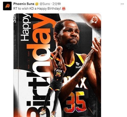Click the 2分钟 post timestamp
Viewport: 127px width, 117px height.
pyautogui.click(x=56, y=4)
